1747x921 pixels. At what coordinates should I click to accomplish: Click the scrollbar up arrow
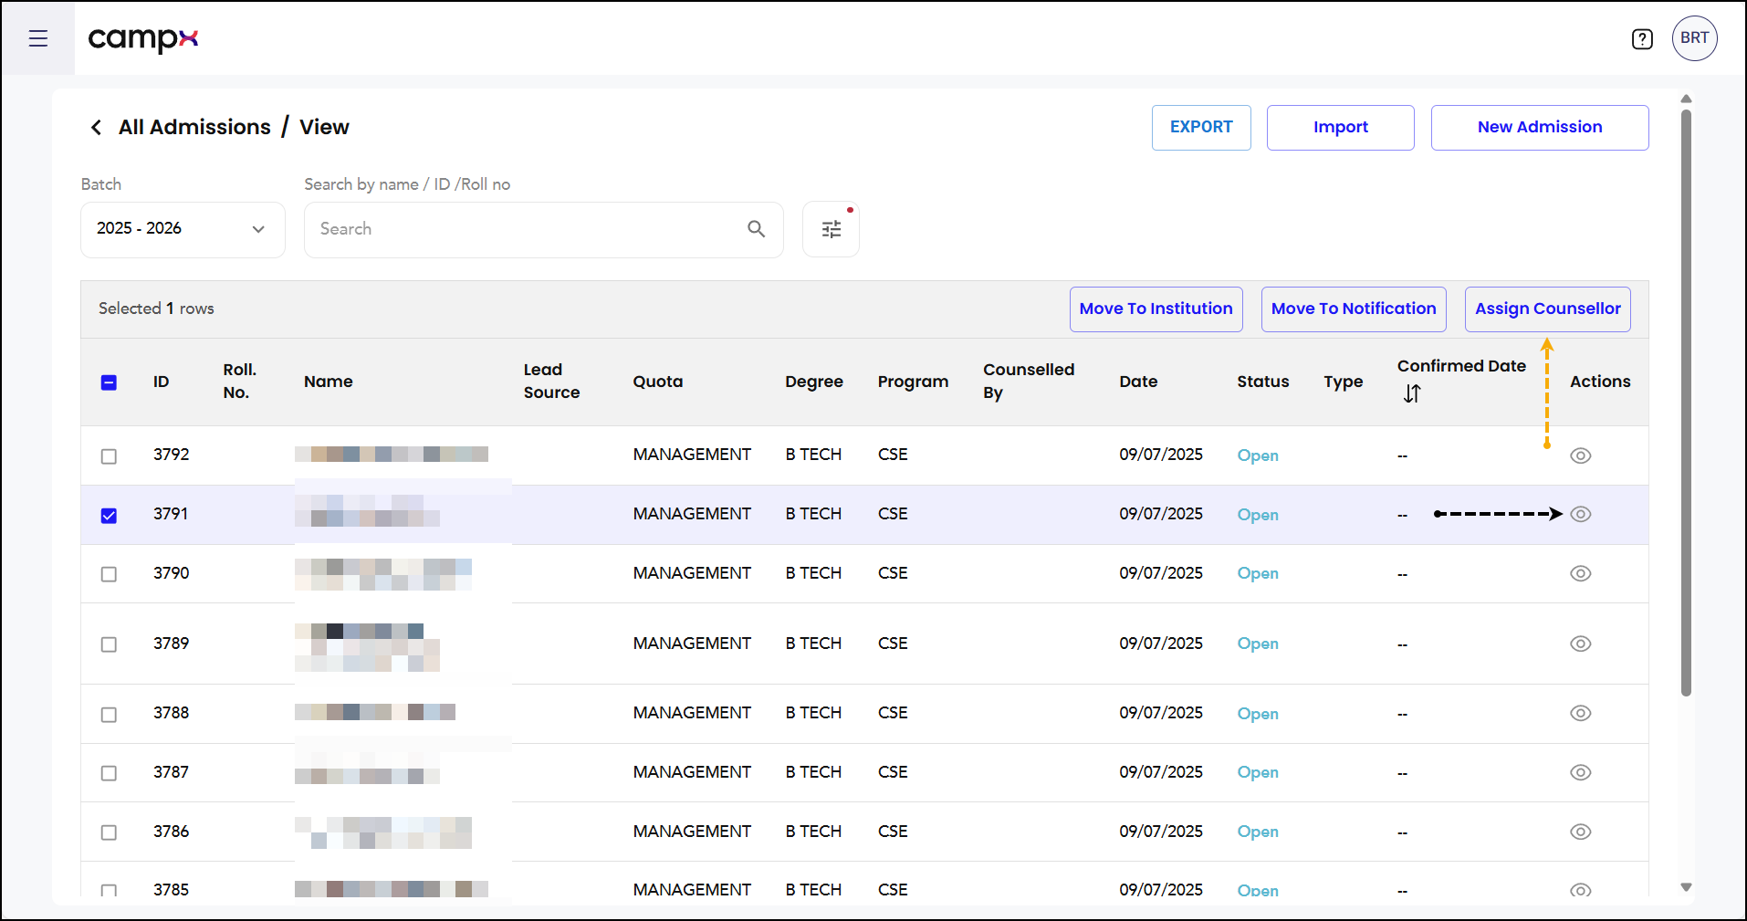[x=1686, y=99]
